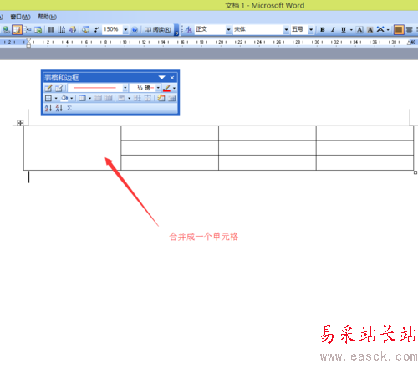Expand the border type dropdown arrow
418x369 pixels.
(x=56, y=98)
